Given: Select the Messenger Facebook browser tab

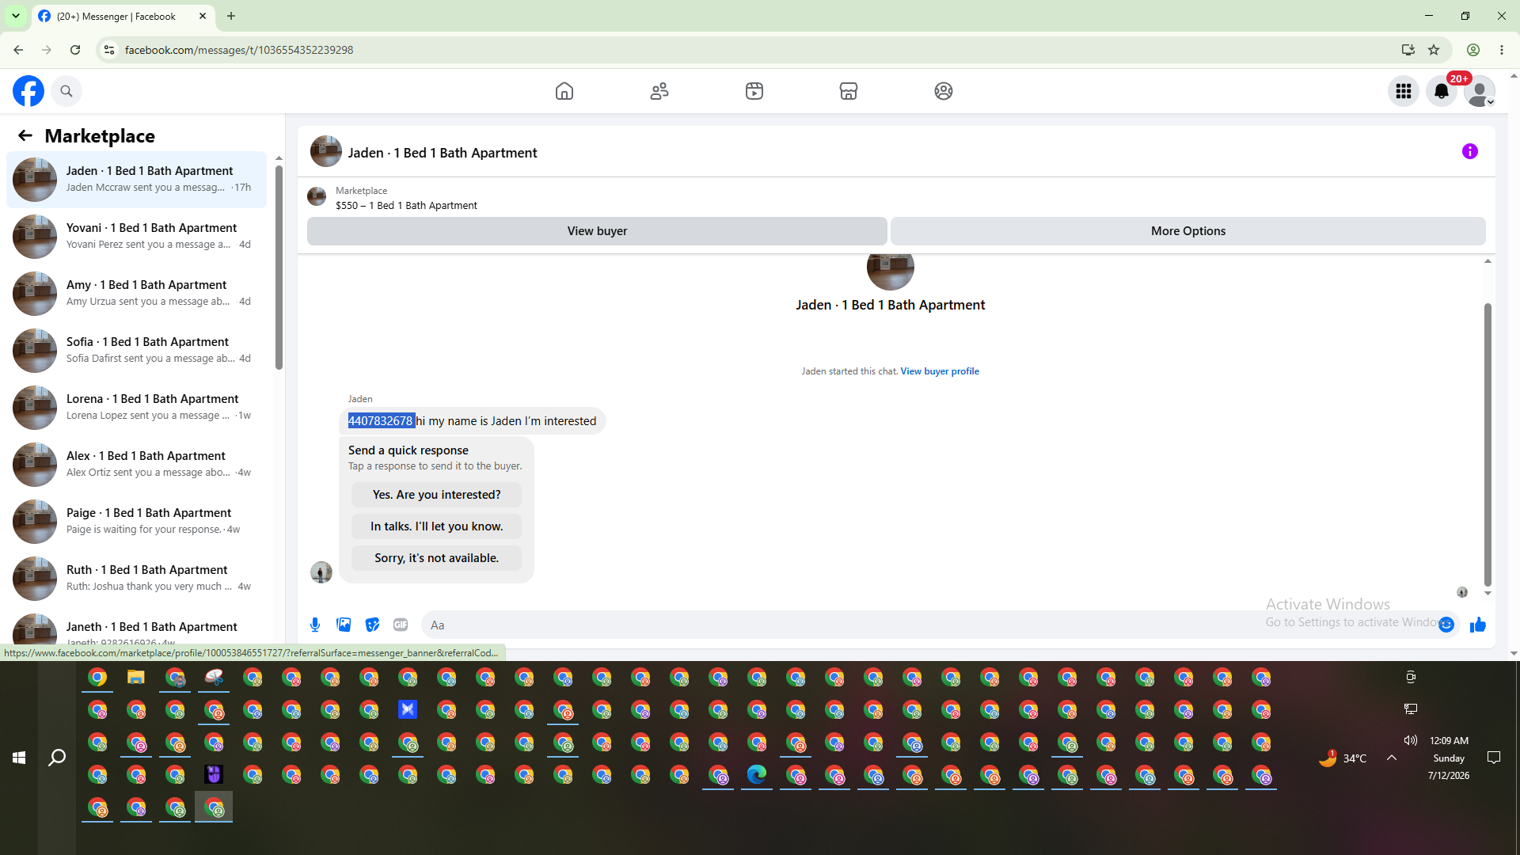Looking at the screenshot, I should (122, 16).
